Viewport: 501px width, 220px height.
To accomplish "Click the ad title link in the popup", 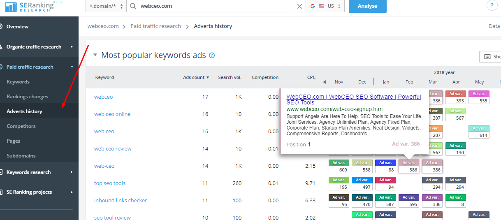I will click(x=354, y=100).
